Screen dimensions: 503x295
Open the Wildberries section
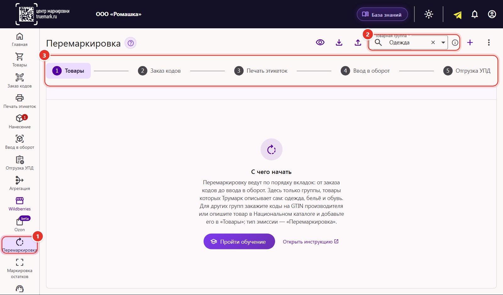pos(19,204)
